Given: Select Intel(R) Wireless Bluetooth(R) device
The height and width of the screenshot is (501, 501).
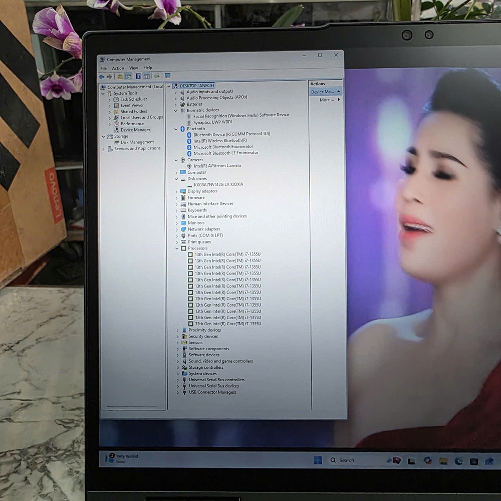Looking at the screenshot, I should coord(220,141).
